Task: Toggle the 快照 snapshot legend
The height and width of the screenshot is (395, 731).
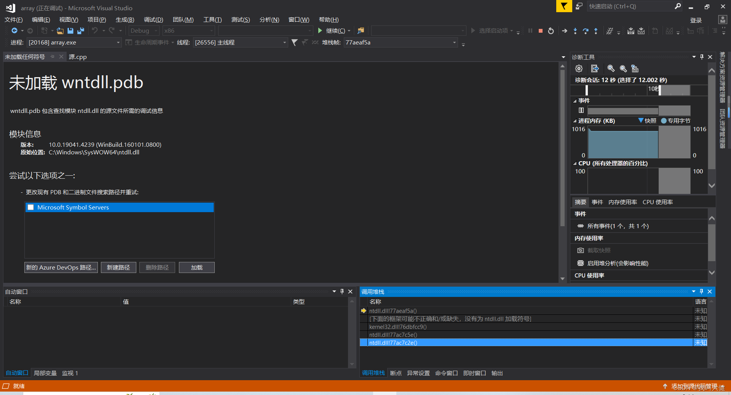Action: (647, 121)
